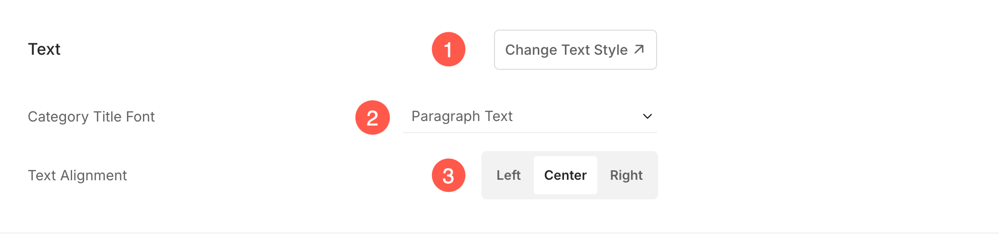Click the chevron arrow of Paragraph Text dropdown

pos(648,116)
